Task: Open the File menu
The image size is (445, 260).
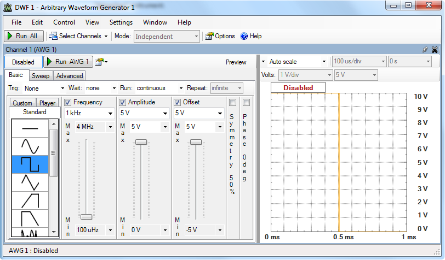Action: [x=16, y=22]
